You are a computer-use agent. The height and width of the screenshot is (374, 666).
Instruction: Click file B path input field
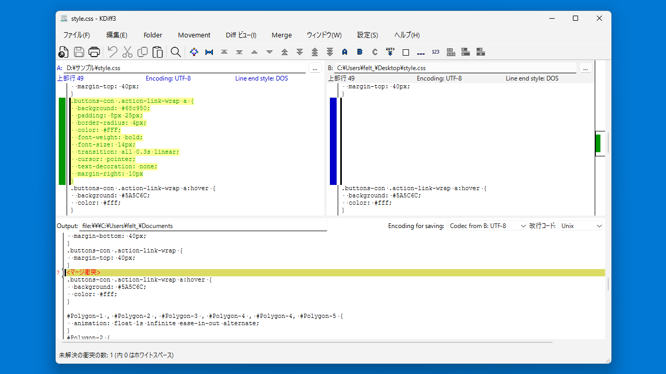pos(455,68)
